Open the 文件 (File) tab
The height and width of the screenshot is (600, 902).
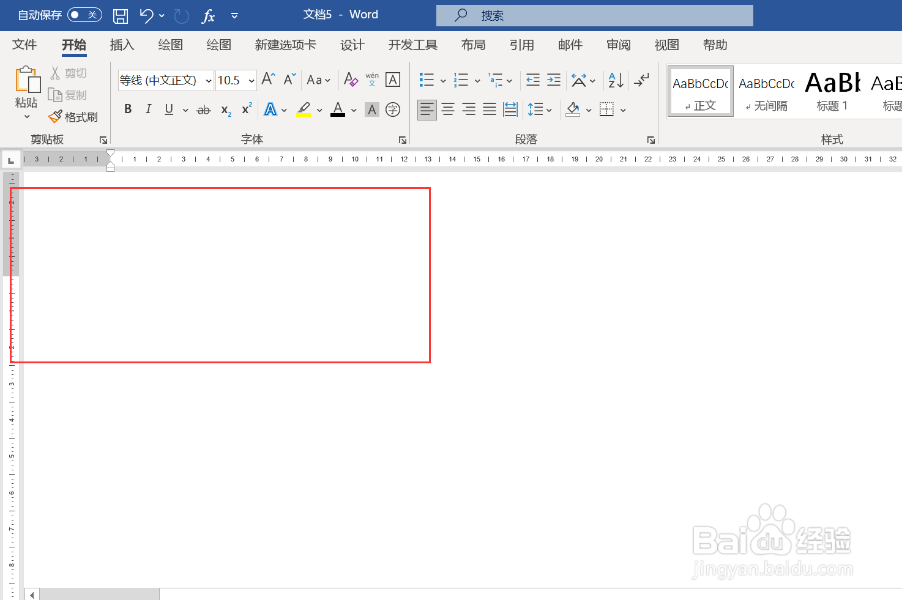tap(24, 45)
